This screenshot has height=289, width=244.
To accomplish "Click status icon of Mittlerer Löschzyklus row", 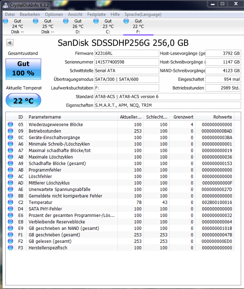I will [10, 183].
